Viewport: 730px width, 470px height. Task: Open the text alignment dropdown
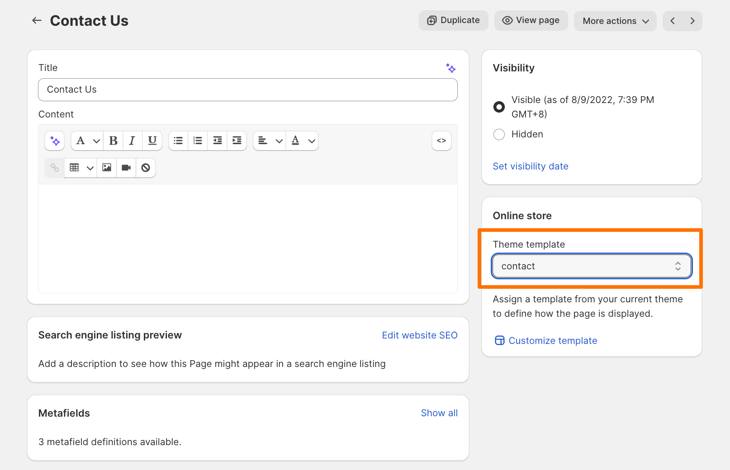[270, 141]
